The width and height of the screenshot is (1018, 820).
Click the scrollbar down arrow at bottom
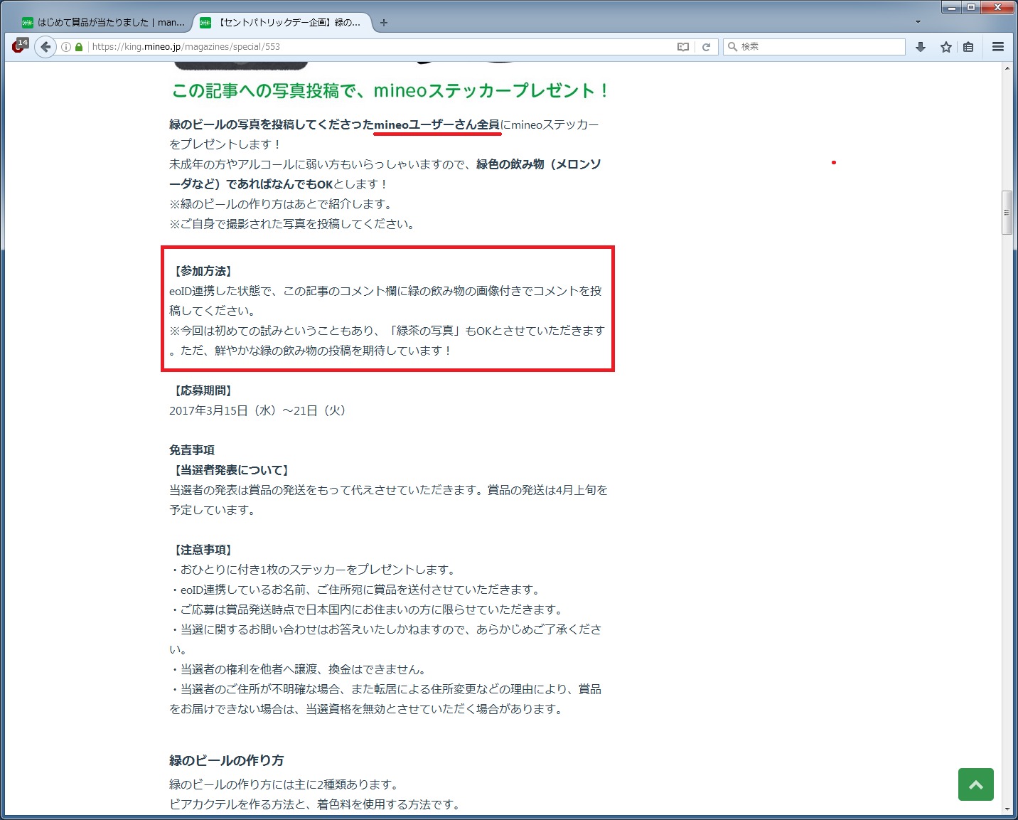[1007, 809]
